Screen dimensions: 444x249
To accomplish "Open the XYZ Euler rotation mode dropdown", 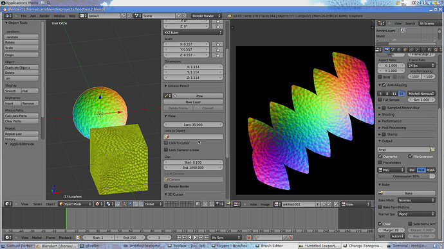I will (193, 33).
